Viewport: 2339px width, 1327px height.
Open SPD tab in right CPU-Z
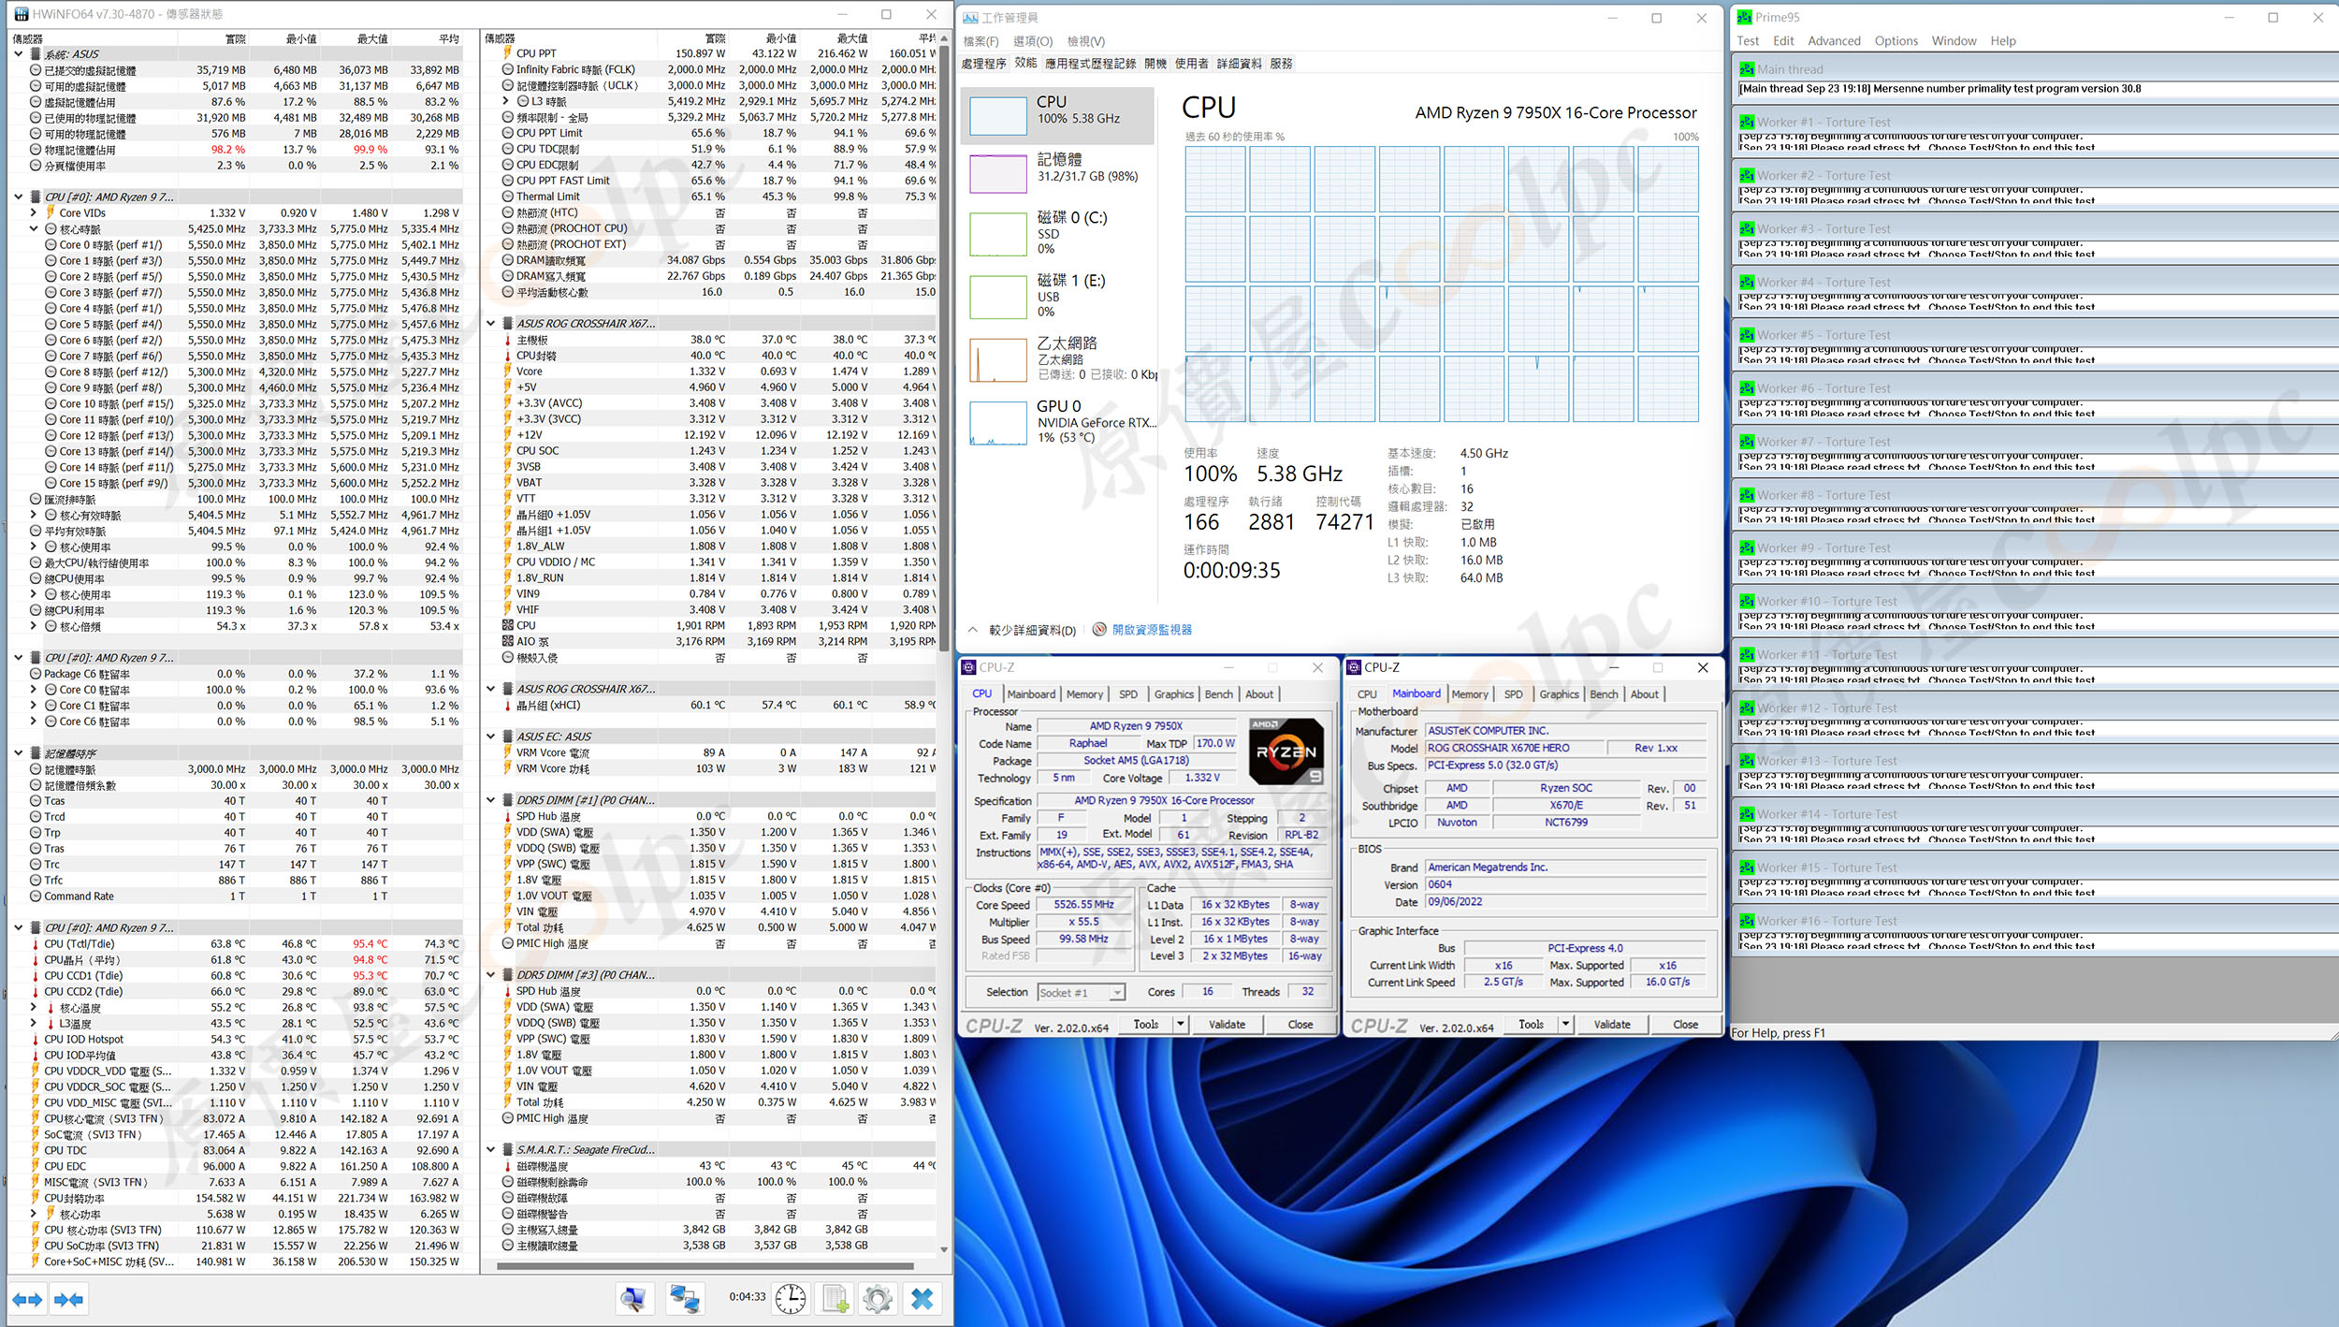pos(1513,694)
